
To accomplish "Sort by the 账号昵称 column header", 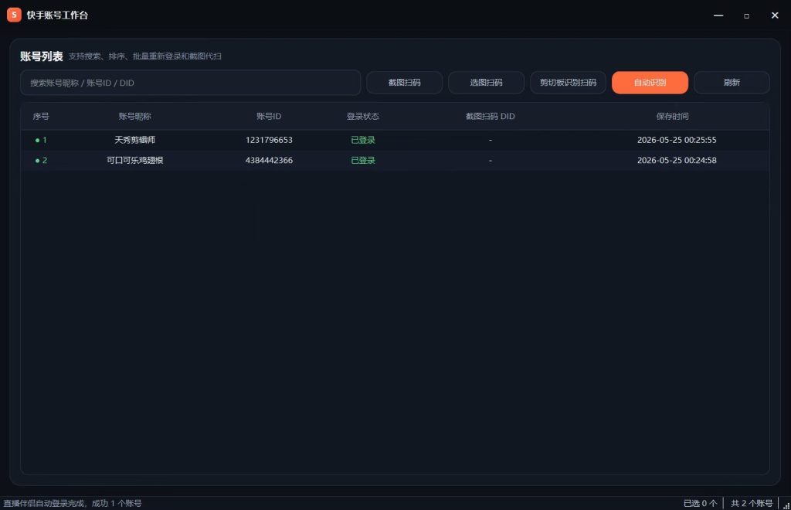I will [x=134, y=117].
